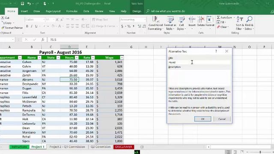This screenshot has width=274, height=154.
Task: Click the dialog help question mark
Action: [x=216, y=51]
